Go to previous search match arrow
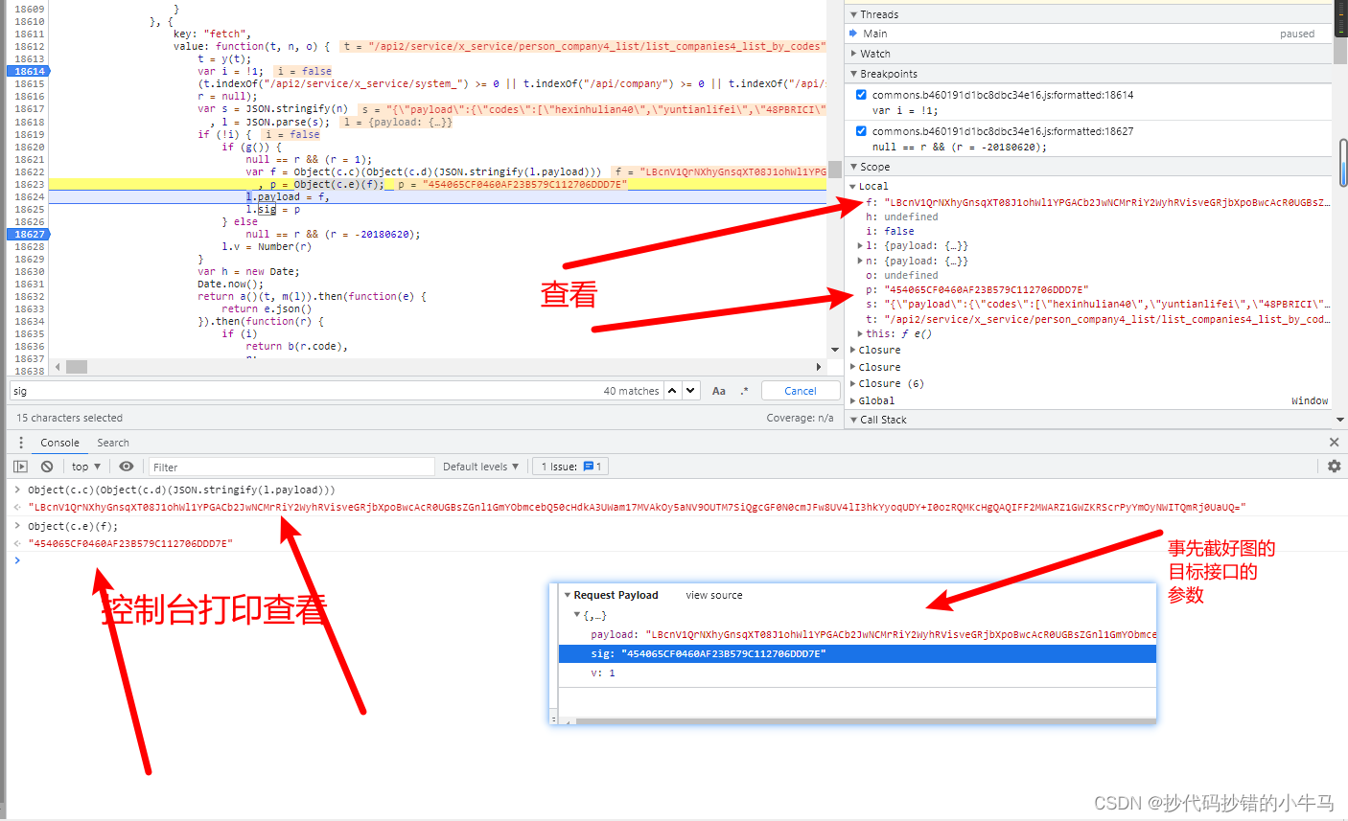This screenshot has height=821, width=1348. pos(673,391)
